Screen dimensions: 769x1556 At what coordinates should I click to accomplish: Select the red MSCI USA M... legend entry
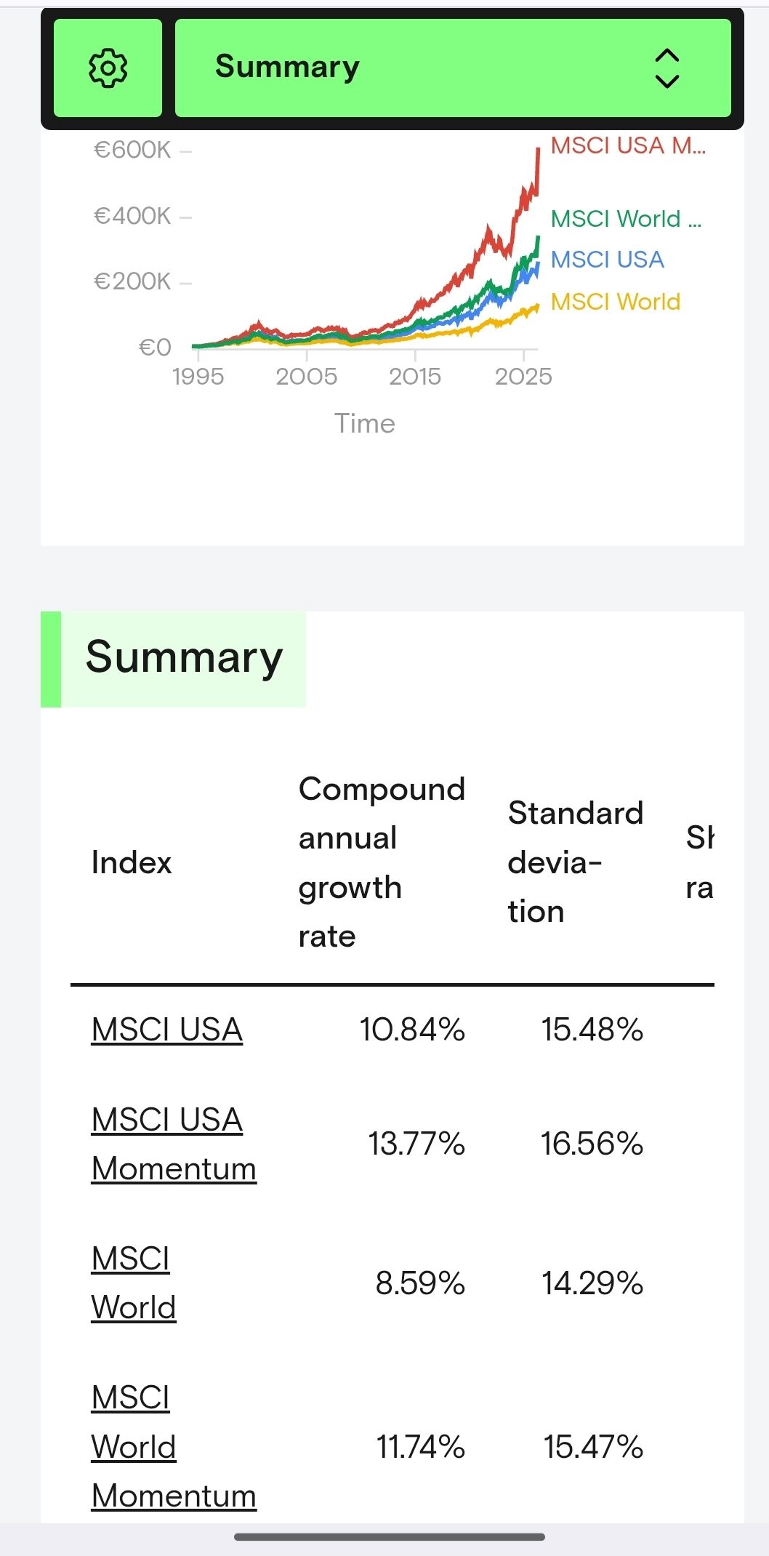pyautogui.click(x=628, y=145)
